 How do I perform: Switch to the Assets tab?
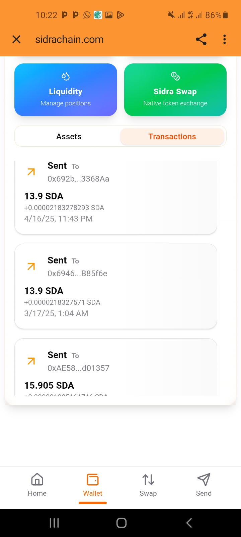tap(69, 137)
